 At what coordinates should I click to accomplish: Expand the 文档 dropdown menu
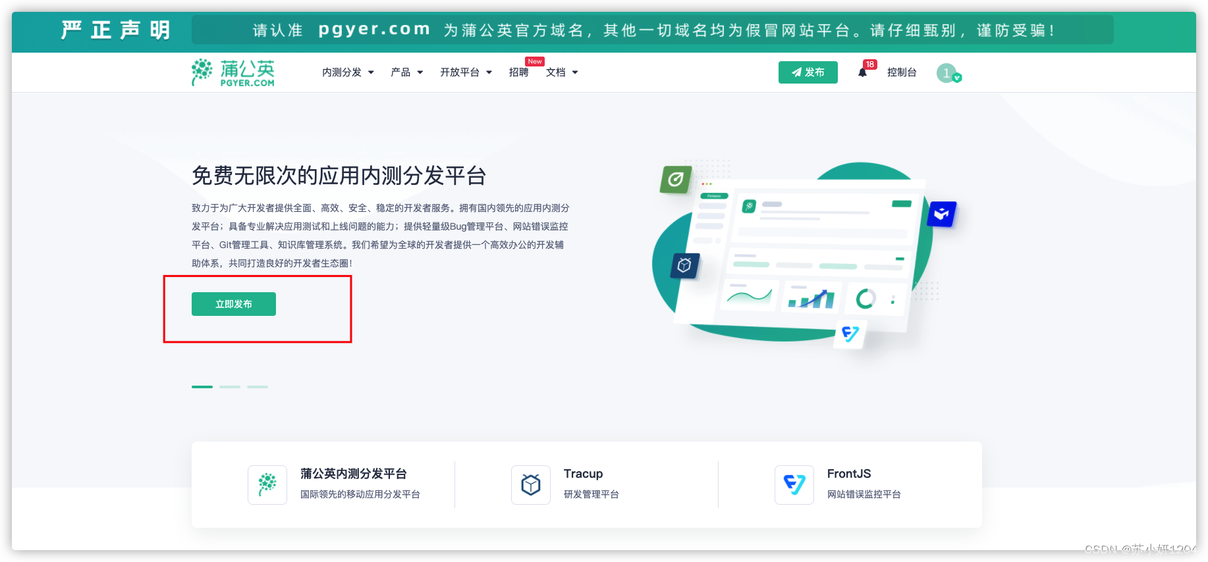[562, 72]
